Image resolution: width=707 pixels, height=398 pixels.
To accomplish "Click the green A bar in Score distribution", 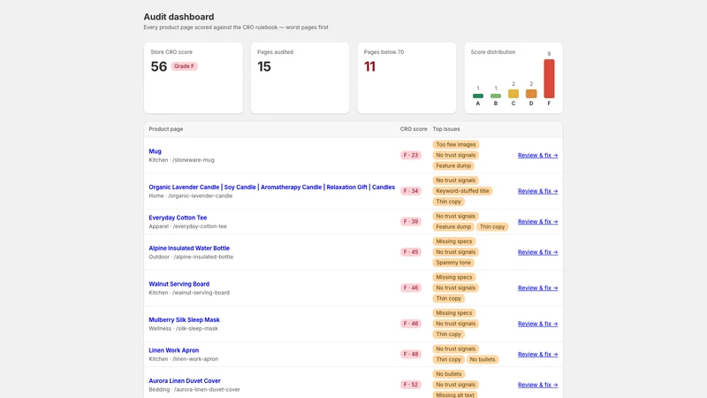I will point(478,96).
